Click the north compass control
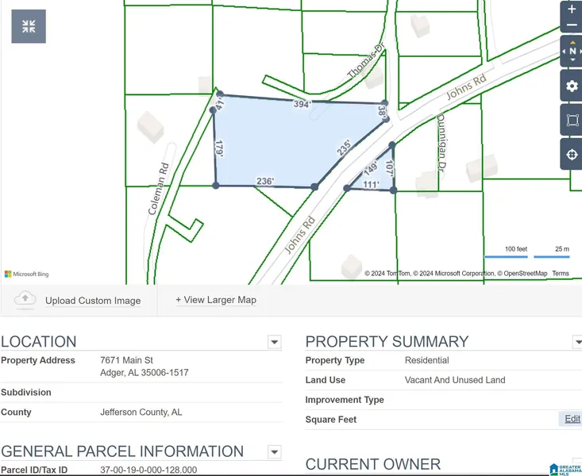 click(x=572, y=52)
